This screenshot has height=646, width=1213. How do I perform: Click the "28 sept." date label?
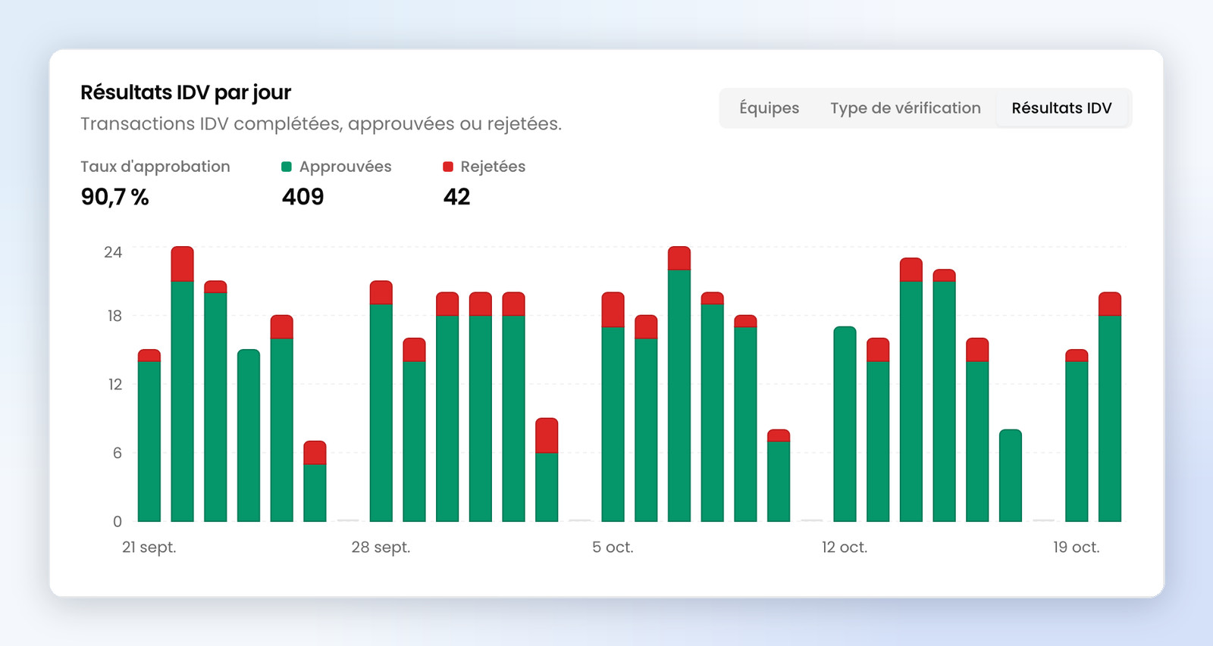click(381, 547)
